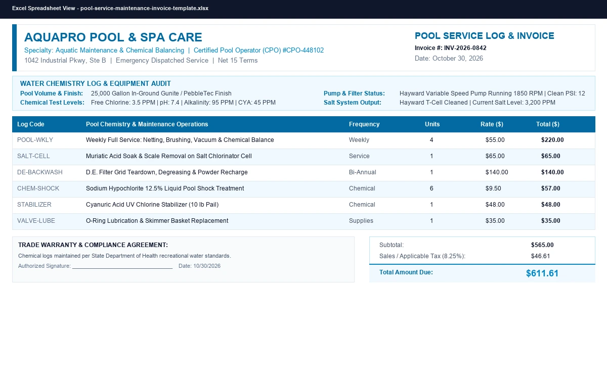Select the Pool Chemistry & Maintenance Operations header
Screen dimensions: 607x384
pos(147,124)
